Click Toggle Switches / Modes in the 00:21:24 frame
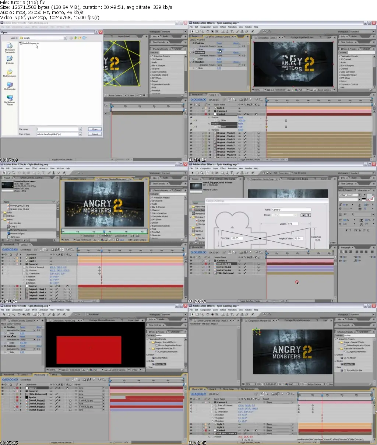 tap(61, 301)
